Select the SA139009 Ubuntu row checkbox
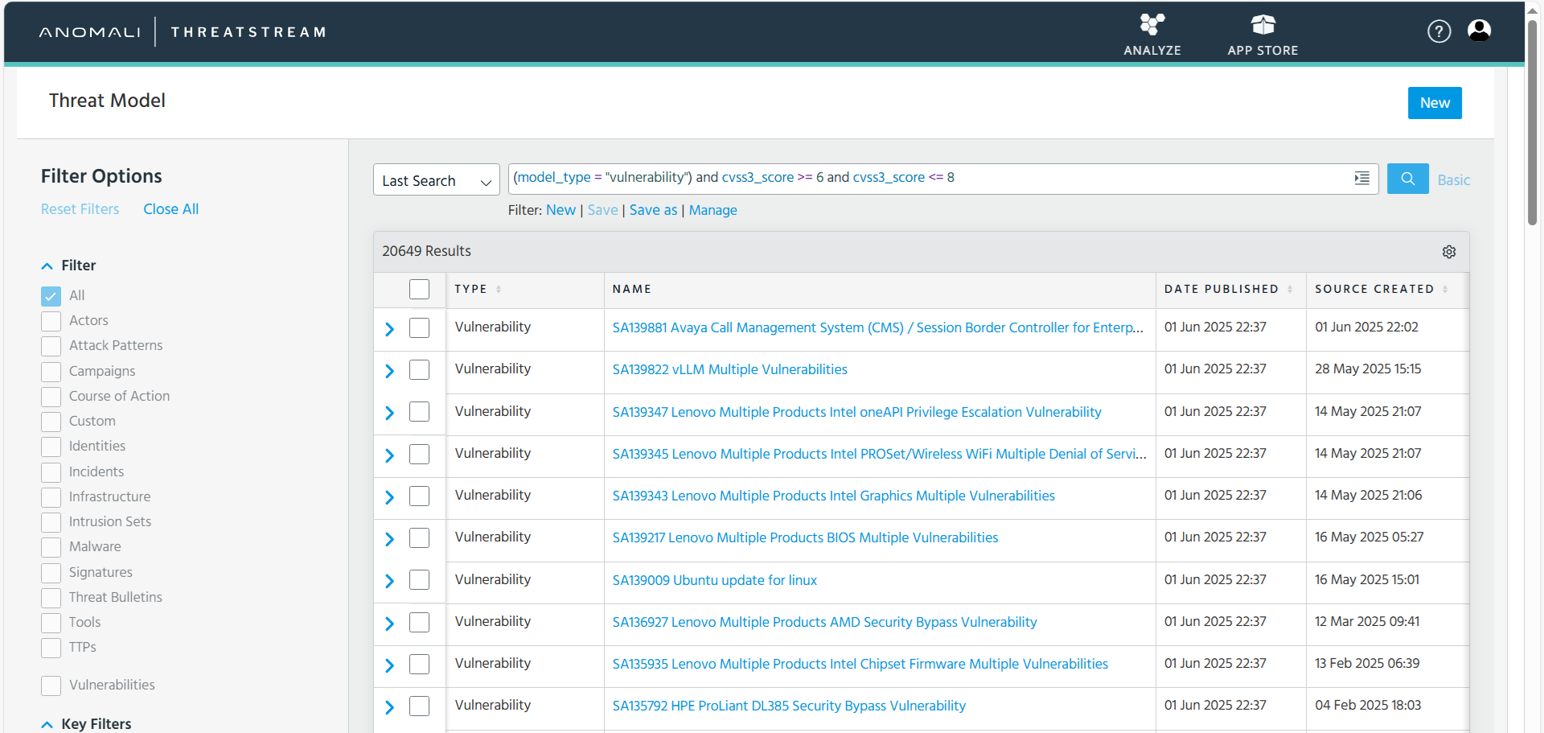This screenshot has height=733, width=1544. point(419,579)
